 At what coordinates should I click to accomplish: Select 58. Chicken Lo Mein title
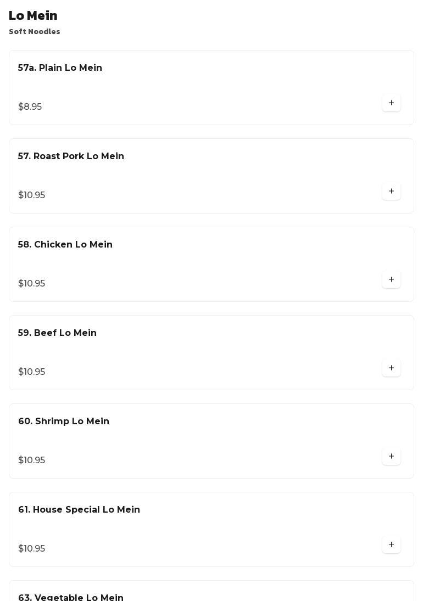click(65, 245)
